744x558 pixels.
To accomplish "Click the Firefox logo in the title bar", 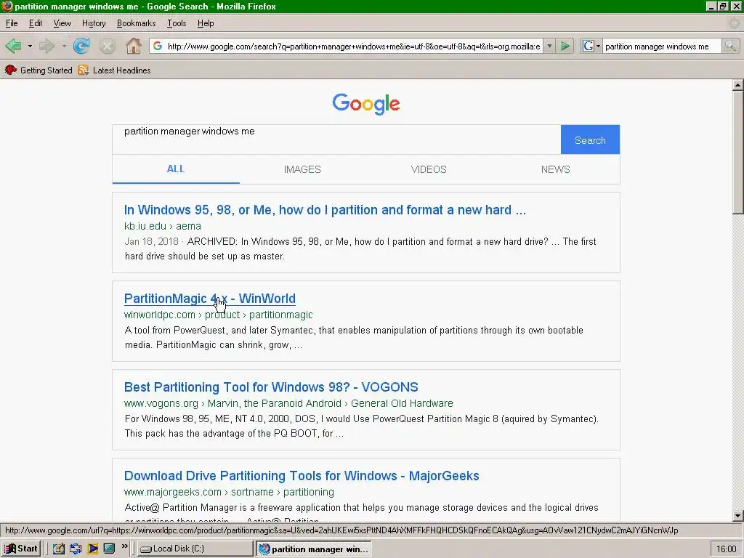I will (x=7, y=6).
